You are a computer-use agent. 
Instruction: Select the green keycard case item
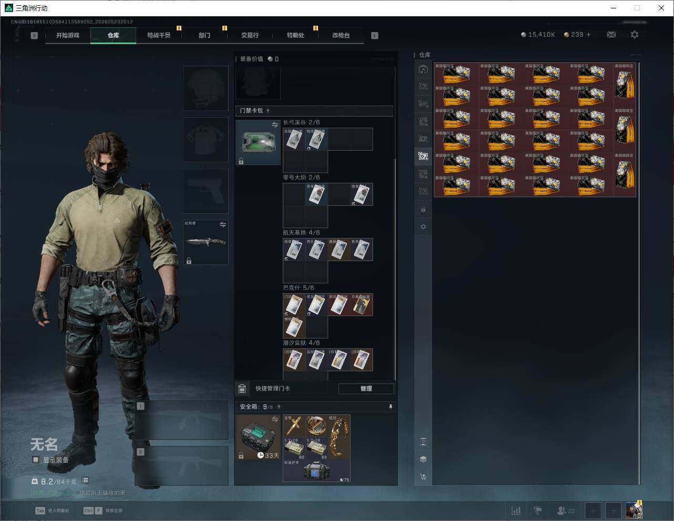(258, 142)
